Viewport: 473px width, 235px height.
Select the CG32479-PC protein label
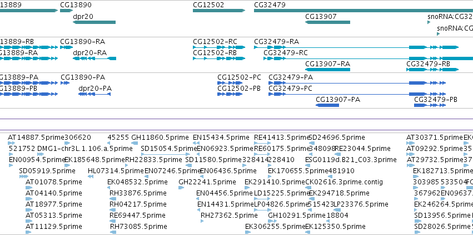click(x=291, y=89)
